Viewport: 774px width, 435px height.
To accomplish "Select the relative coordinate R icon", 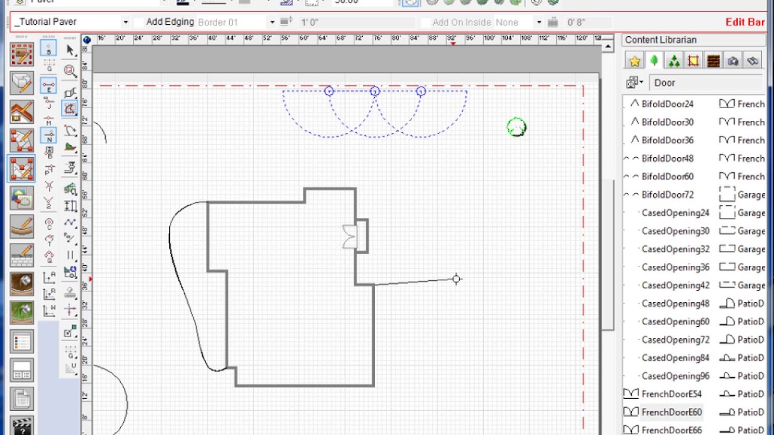I will [49, 294].
